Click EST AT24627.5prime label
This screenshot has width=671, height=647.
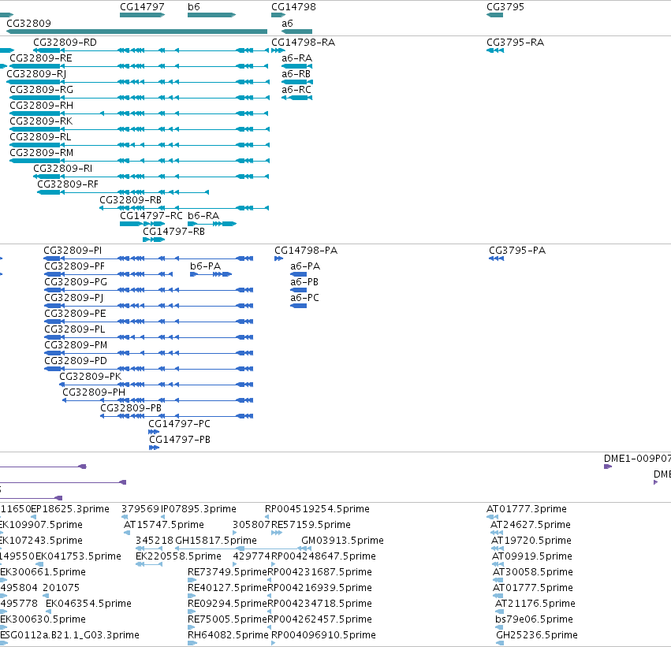tap(531, 525)
